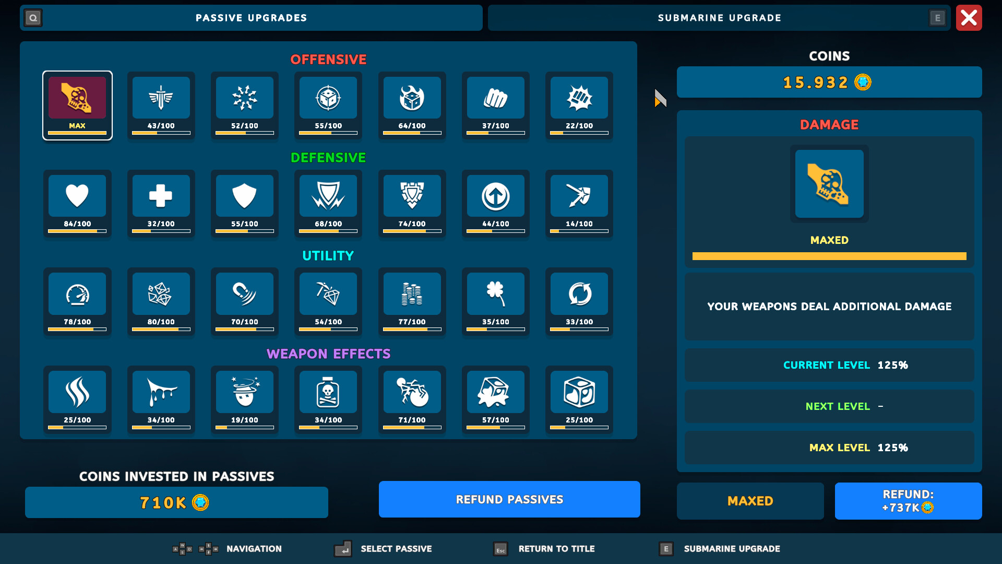Viewport: 1002px width, 564px height.
Task: Click the 15.932 coins counter
Action: click(x=829, y=82)
